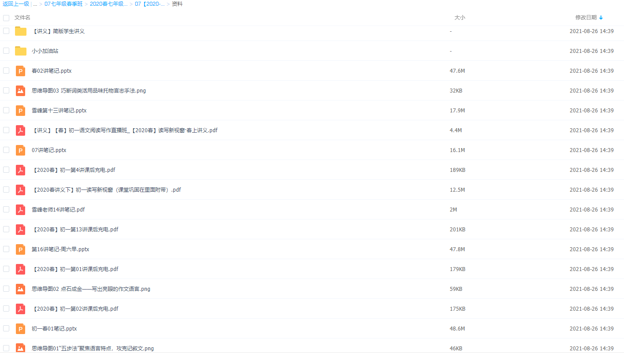Click the 小小加油站 folder icon
624x353 pixels.
pyautogui.click(x=20, y=51)
